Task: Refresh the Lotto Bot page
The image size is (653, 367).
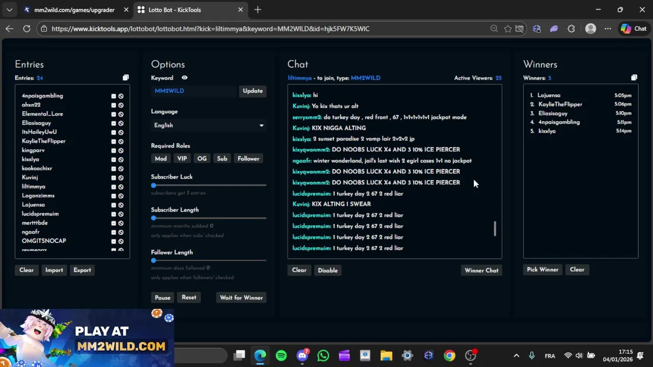Action: 27,29
